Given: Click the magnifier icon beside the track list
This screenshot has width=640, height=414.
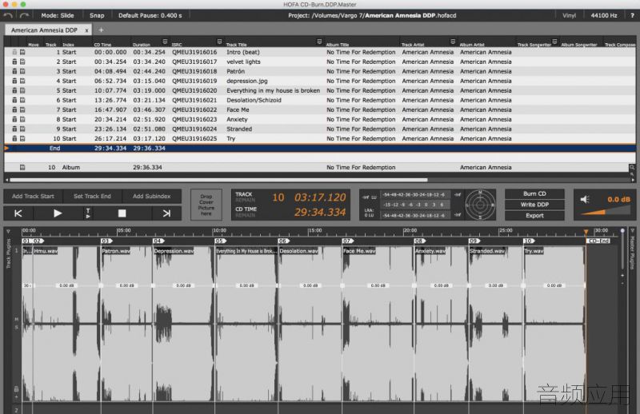Looking at the screenshot, I should coord(632,167).
